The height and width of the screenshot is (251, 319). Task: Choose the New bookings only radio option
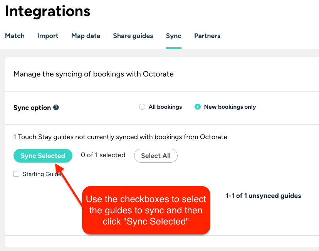click(198, 107)
